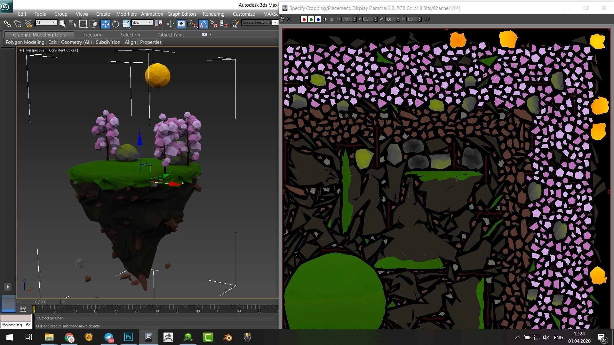Open the Group menu
This screenshot has width=614, height=345.
point(61,14)
